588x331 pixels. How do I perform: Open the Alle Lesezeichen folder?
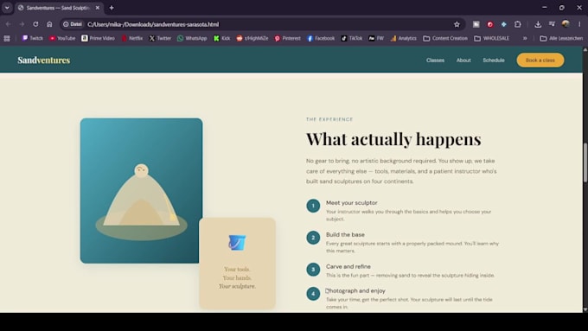tap(561, 38)
